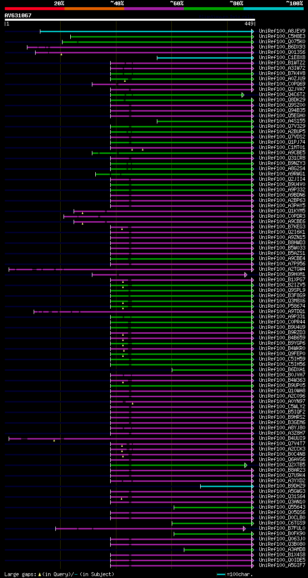Select the UniRef100_Q7V329 label
This screenshot has height=578, width=308.
(x=282, y=126)
